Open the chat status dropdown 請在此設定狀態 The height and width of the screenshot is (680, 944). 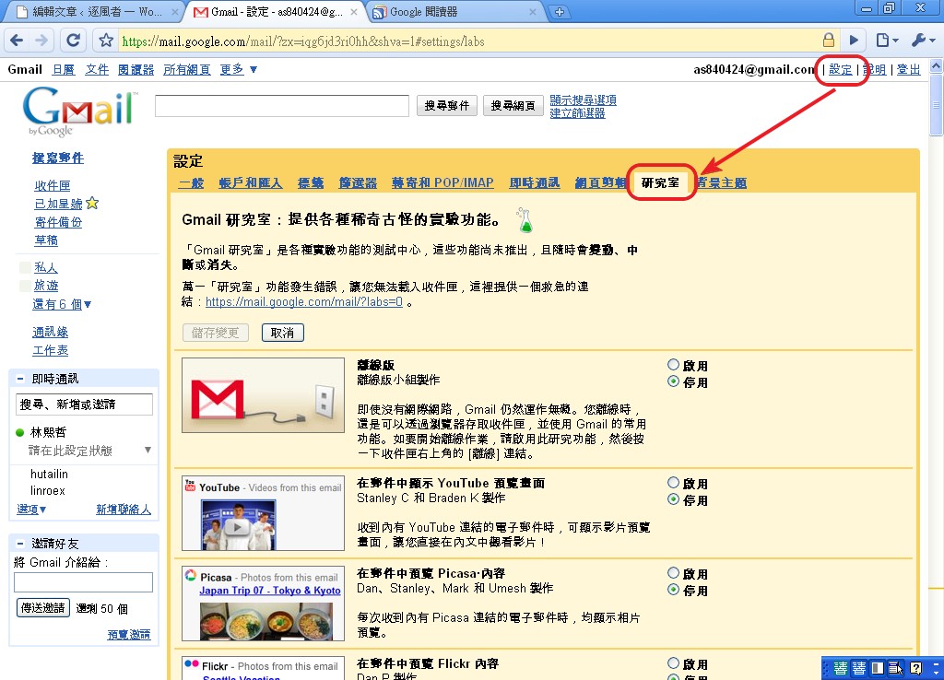(x=147, y=451)
